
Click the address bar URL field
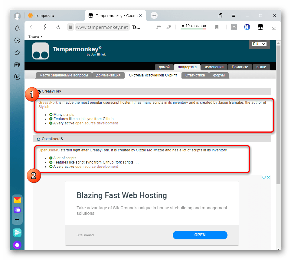pos(102,27)
